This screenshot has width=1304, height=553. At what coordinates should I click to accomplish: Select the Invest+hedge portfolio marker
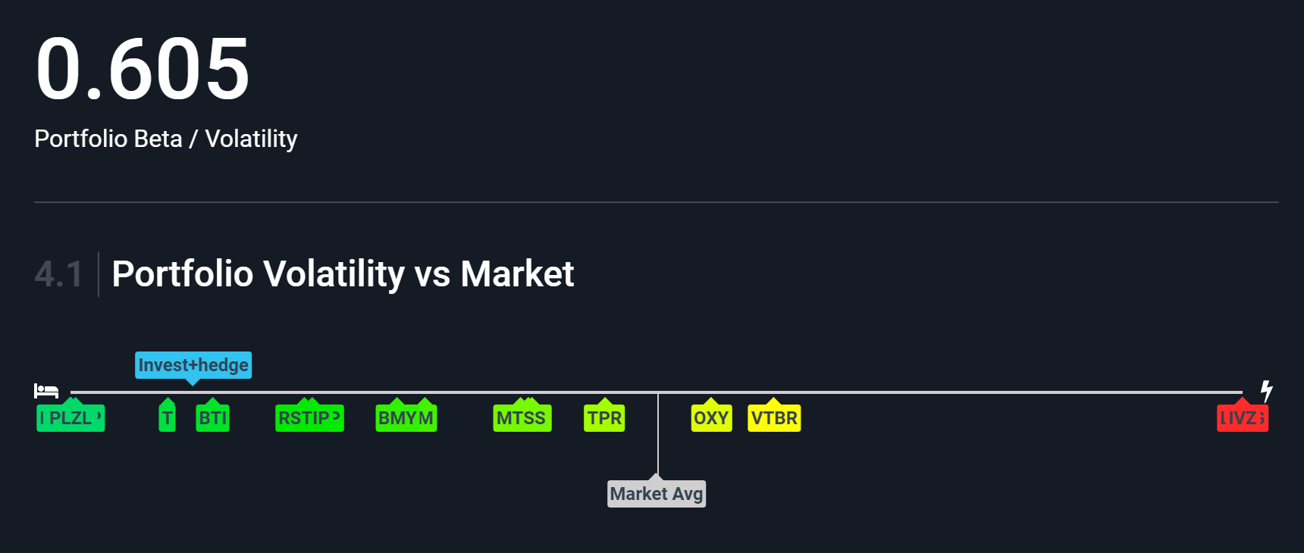click(193, 365)
